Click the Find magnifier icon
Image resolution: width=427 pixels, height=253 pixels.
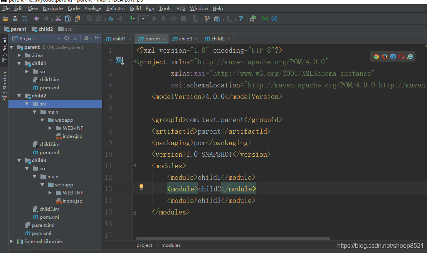pos(89,19)
